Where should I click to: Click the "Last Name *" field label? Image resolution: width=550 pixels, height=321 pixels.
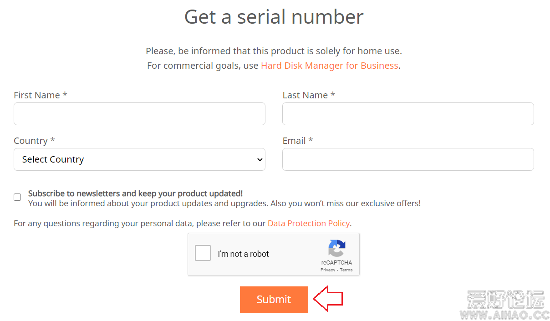pos(309,95)
